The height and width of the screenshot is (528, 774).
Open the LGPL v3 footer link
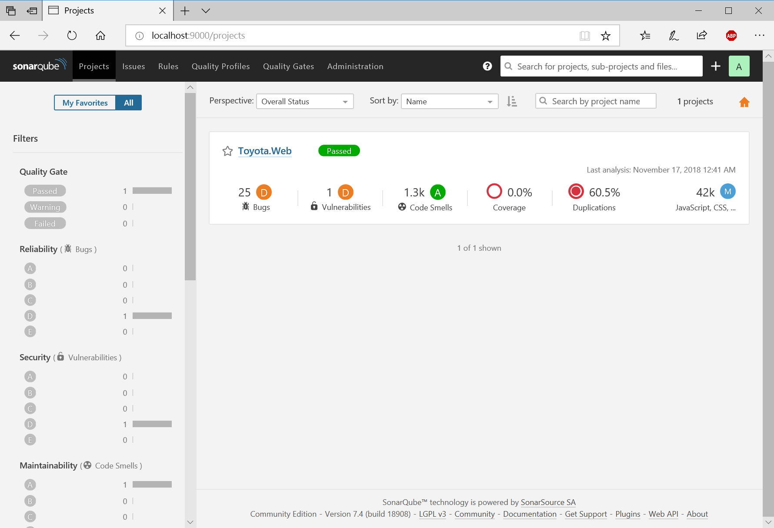[432, 514]
